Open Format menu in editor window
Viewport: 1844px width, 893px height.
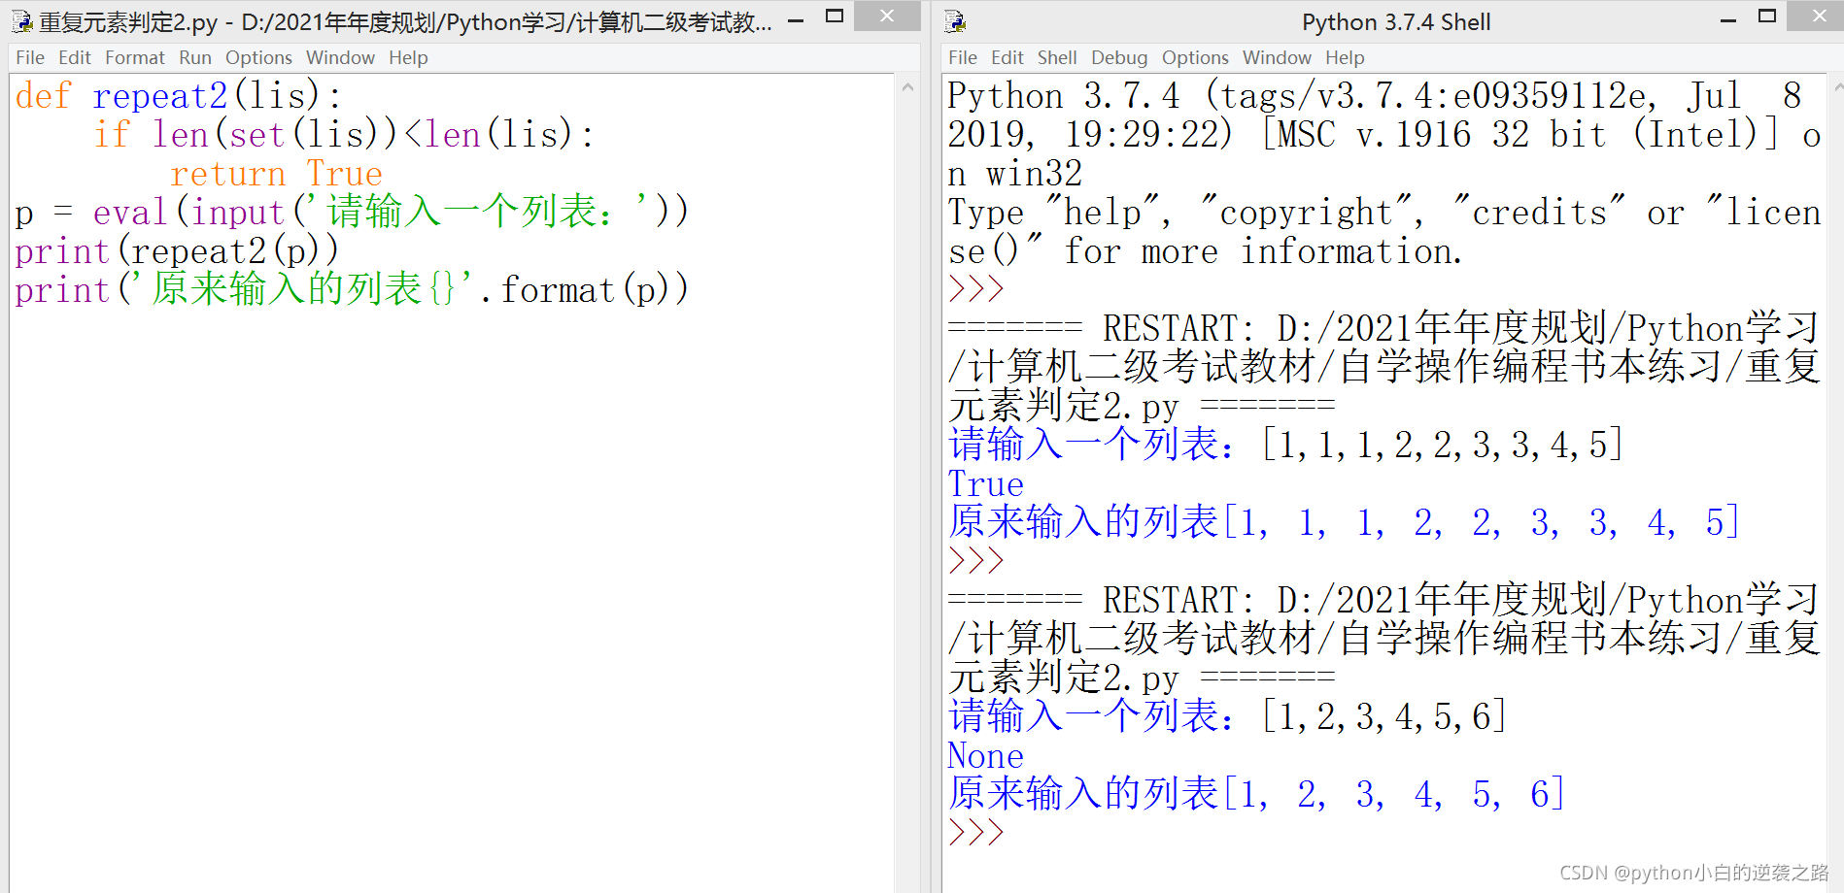point(135,57)
